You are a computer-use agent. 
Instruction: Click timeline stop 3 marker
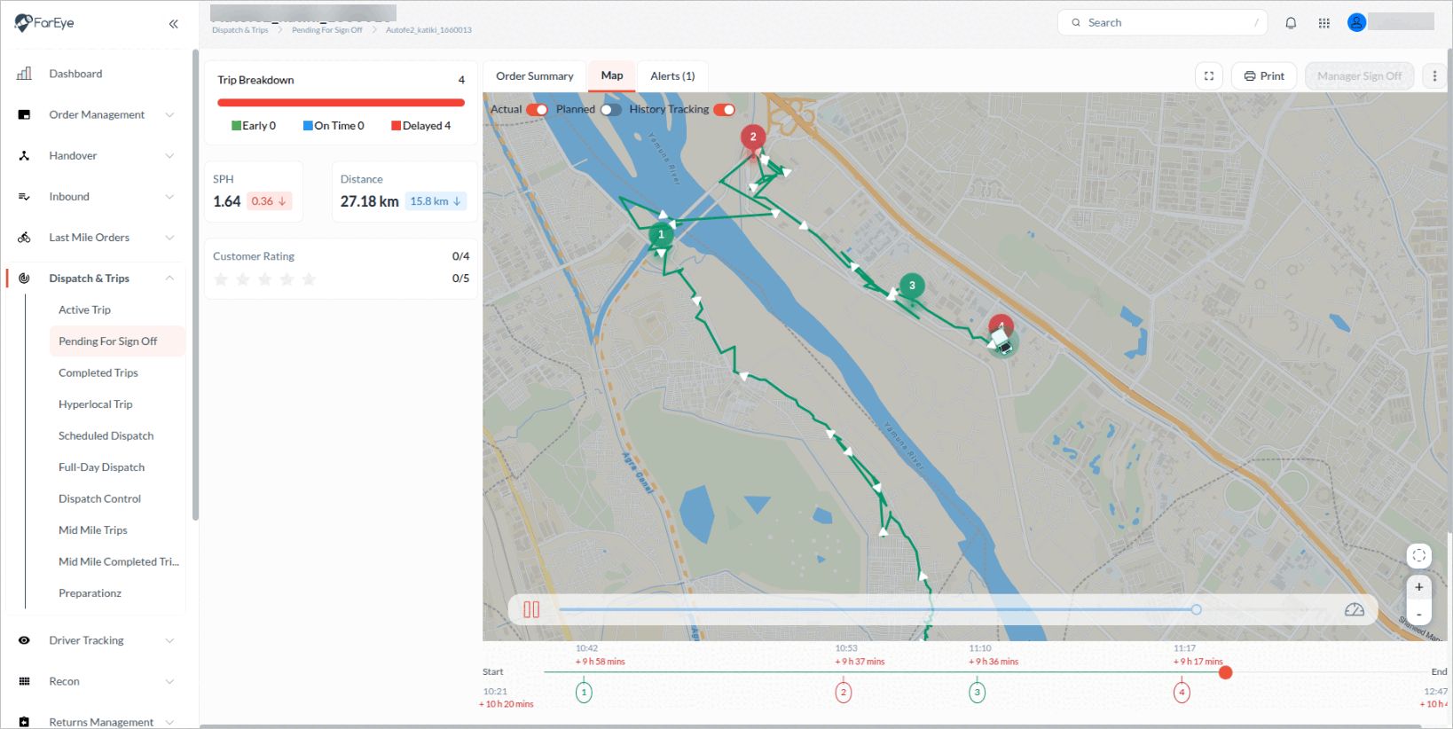click(x=977, y=692)
